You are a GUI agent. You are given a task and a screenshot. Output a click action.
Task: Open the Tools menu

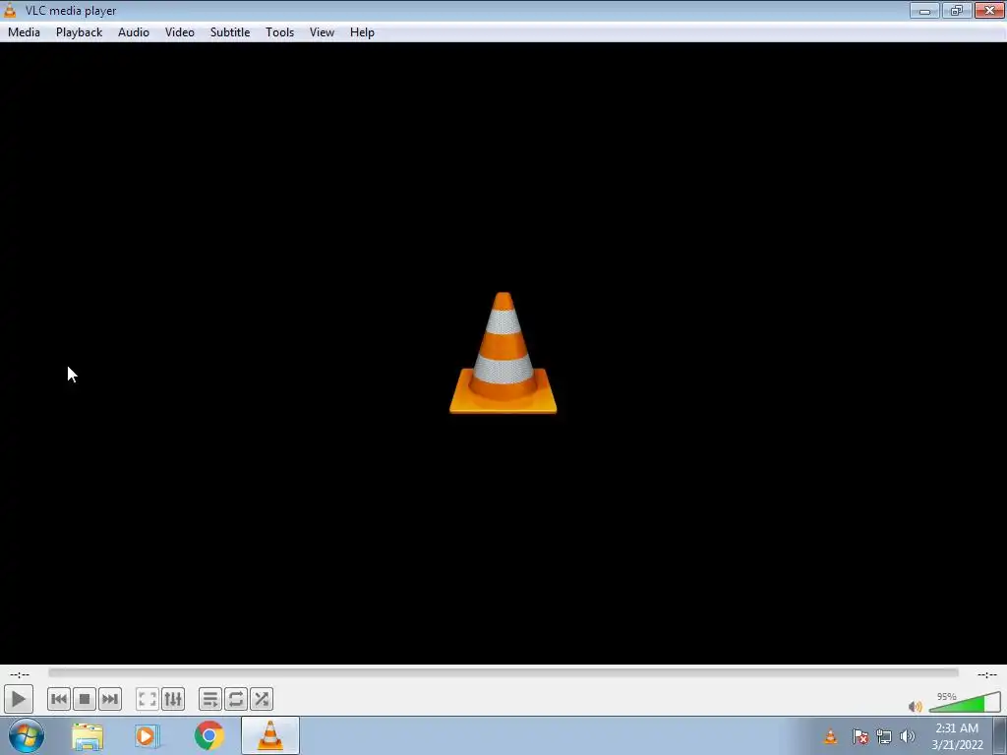pyautogui.click(x=280, y=32)
